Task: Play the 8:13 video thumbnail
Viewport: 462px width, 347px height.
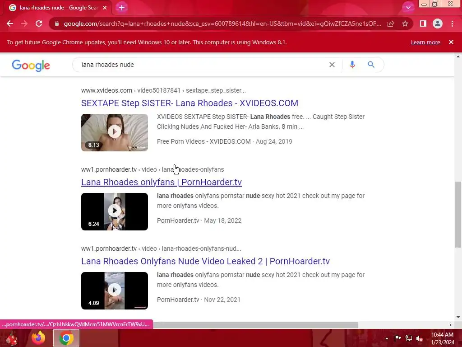Action: pyautogui.click(x=115, y=132)
